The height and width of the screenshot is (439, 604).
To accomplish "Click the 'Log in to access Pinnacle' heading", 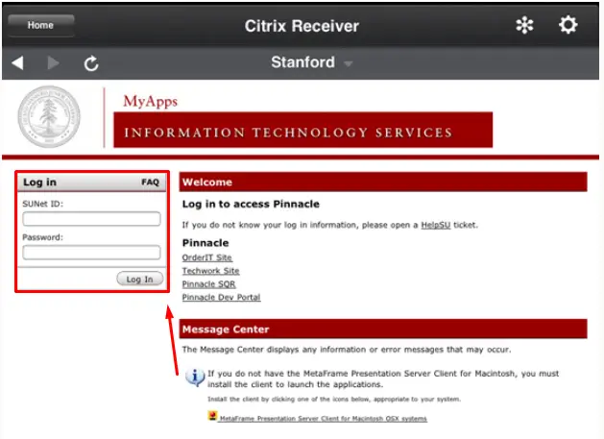I will click(251, 205).
